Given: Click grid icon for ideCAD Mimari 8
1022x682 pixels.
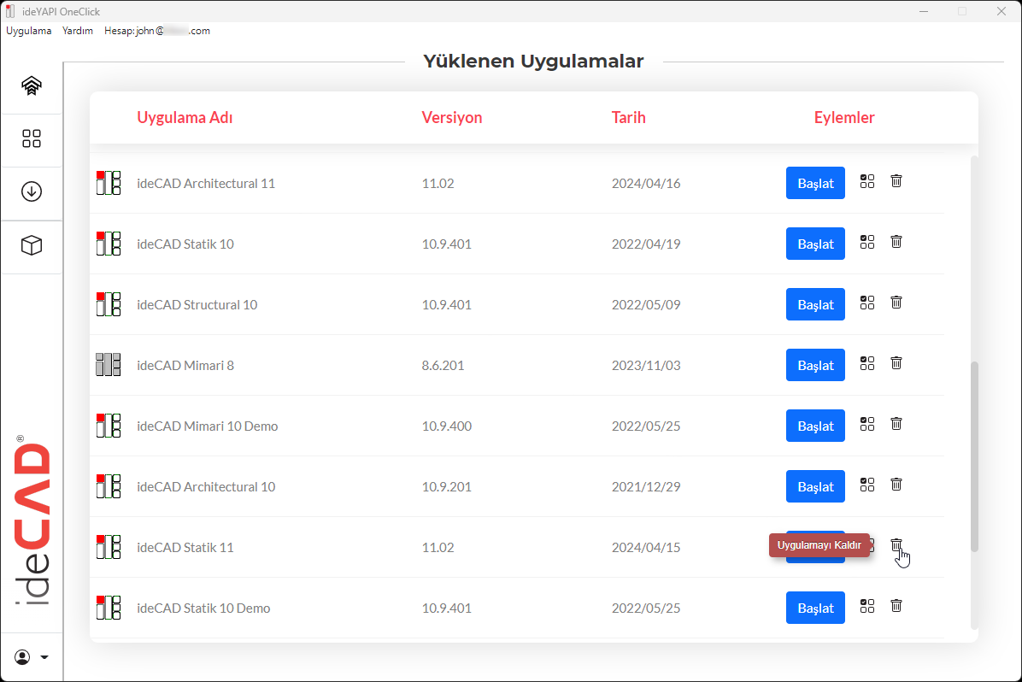Looking at the screenshot, I should tap(866, 363).
